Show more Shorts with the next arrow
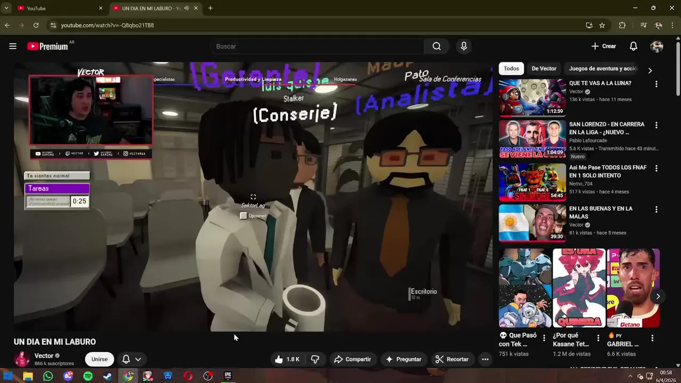 coord(658,296)
